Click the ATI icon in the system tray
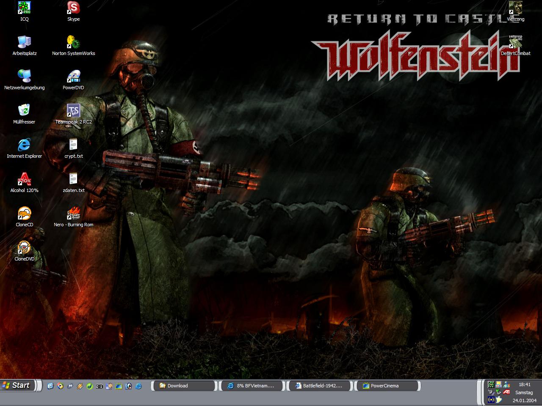 point(506,392)
